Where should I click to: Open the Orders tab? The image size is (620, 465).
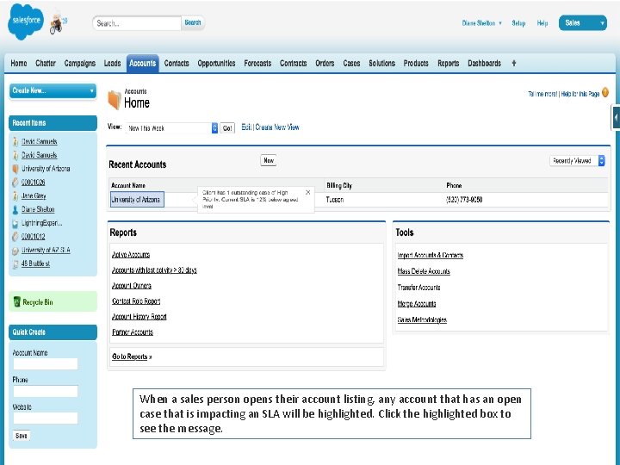pos(325,63)
